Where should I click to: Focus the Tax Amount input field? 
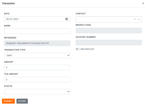point(37,79)
